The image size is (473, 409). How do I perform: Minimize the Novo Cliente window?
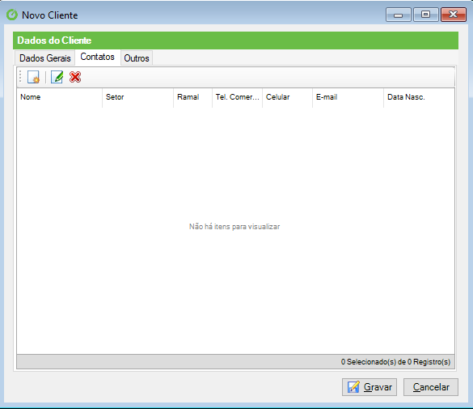click(x=398, y=15)
